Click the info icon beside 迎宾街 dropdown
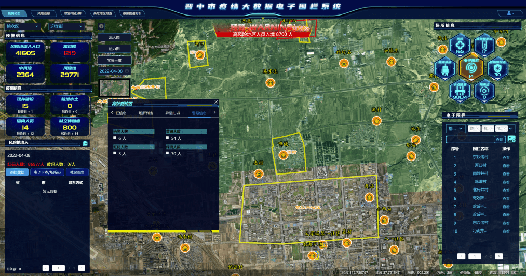The height and width of the screenshot is (276, 526). [101, 26]
